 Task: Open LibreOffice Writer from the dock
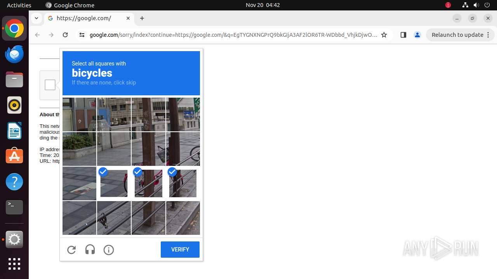[x=14, y=131]
